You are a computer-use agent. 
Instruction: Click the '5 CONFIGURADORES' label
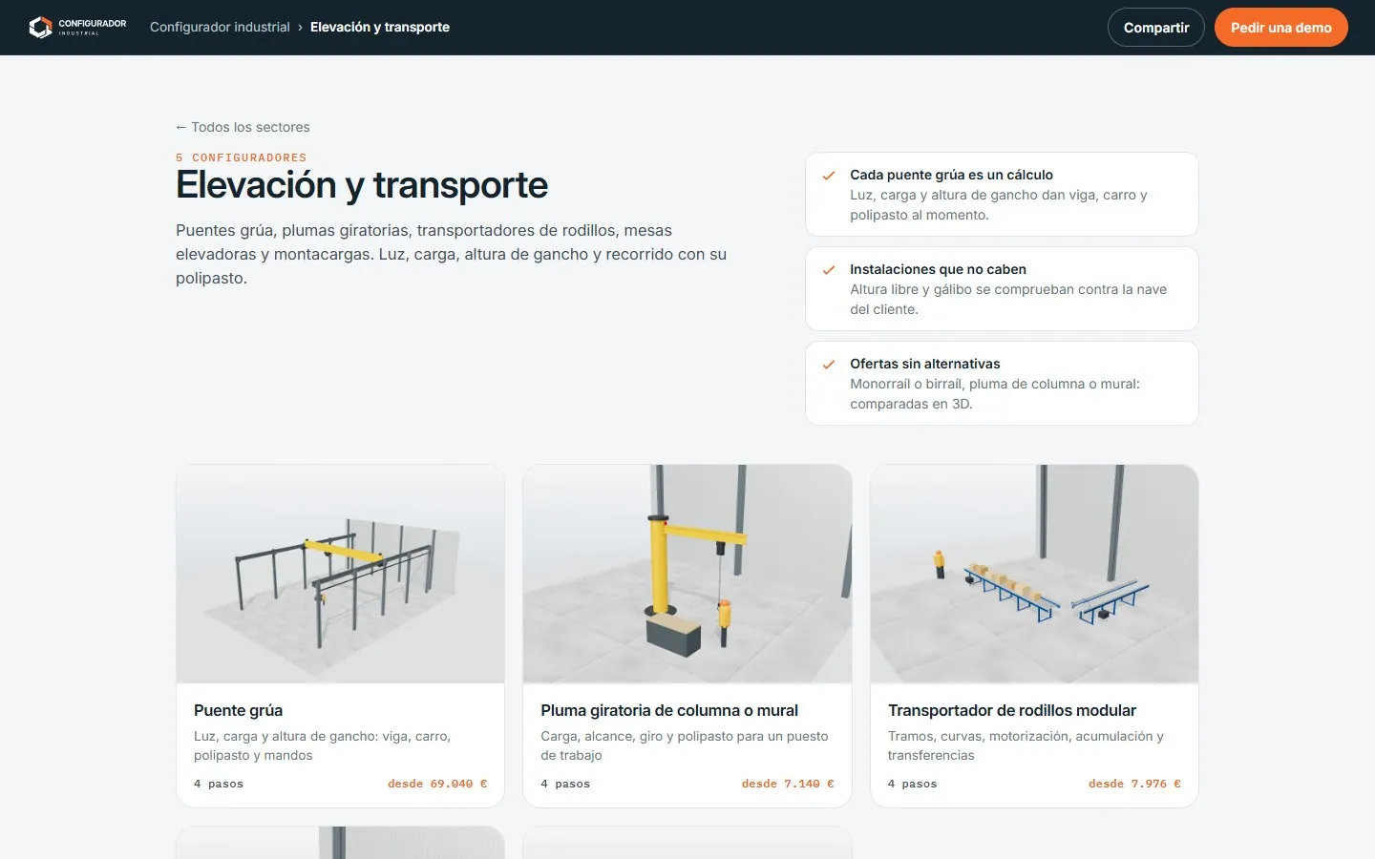[x=242, y=157]
